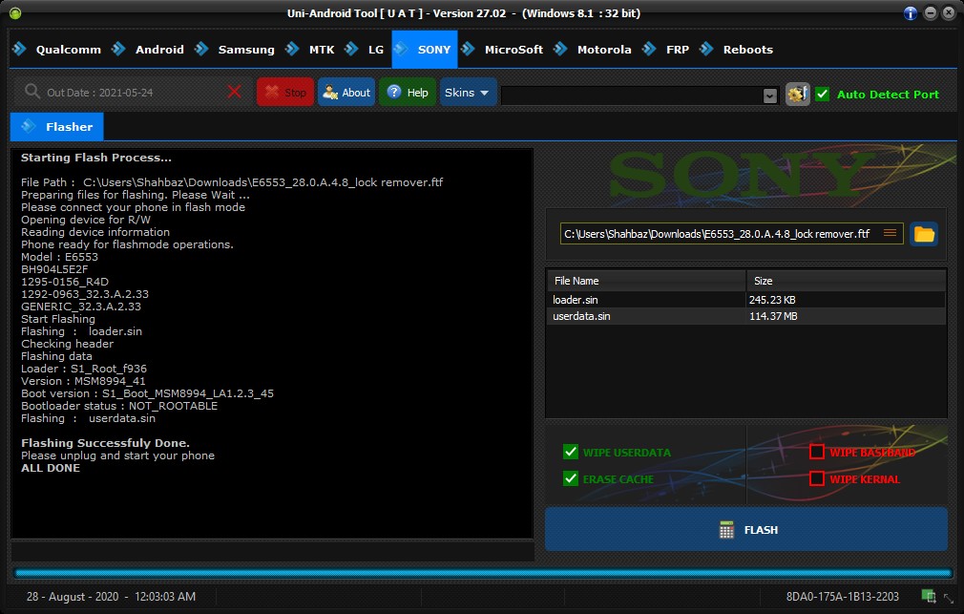Enable the WIPE BASEBAND checkbox

(816, 453)
